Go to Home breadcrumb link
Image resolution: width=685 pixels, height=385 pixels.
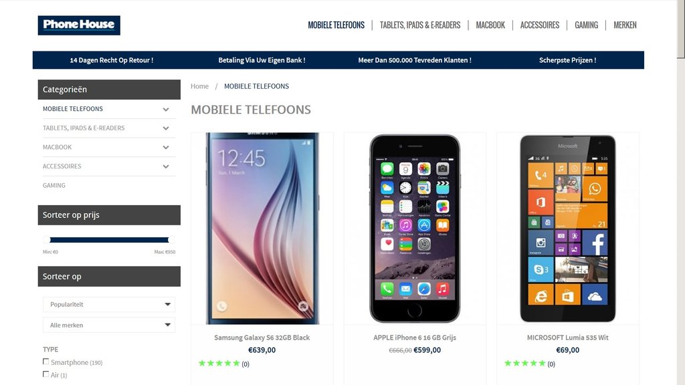[x=199, y=86]
